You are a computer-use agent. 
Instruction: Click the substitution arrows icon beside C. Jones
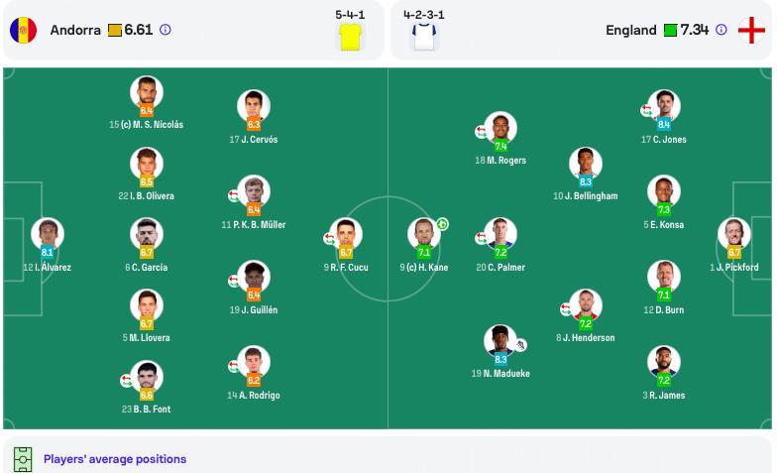[646, 110]
